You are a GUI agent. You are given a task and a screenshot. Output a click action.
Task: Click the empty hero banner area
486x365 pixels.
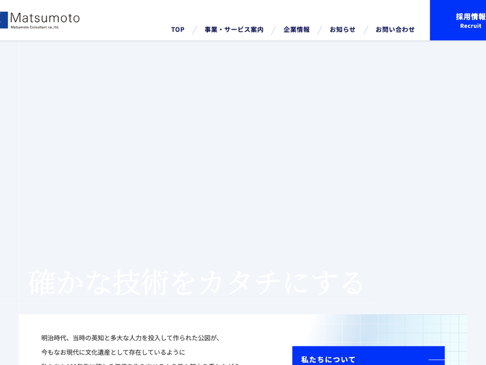point(243,154)
